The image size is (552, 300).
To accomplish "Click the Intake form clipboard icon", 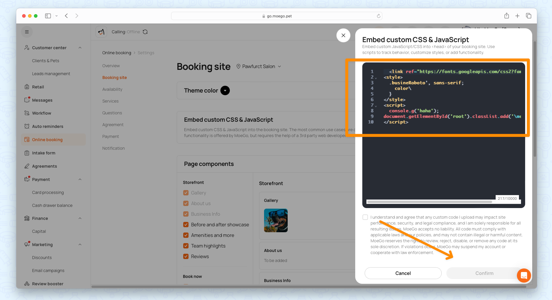I will [27, 153].
